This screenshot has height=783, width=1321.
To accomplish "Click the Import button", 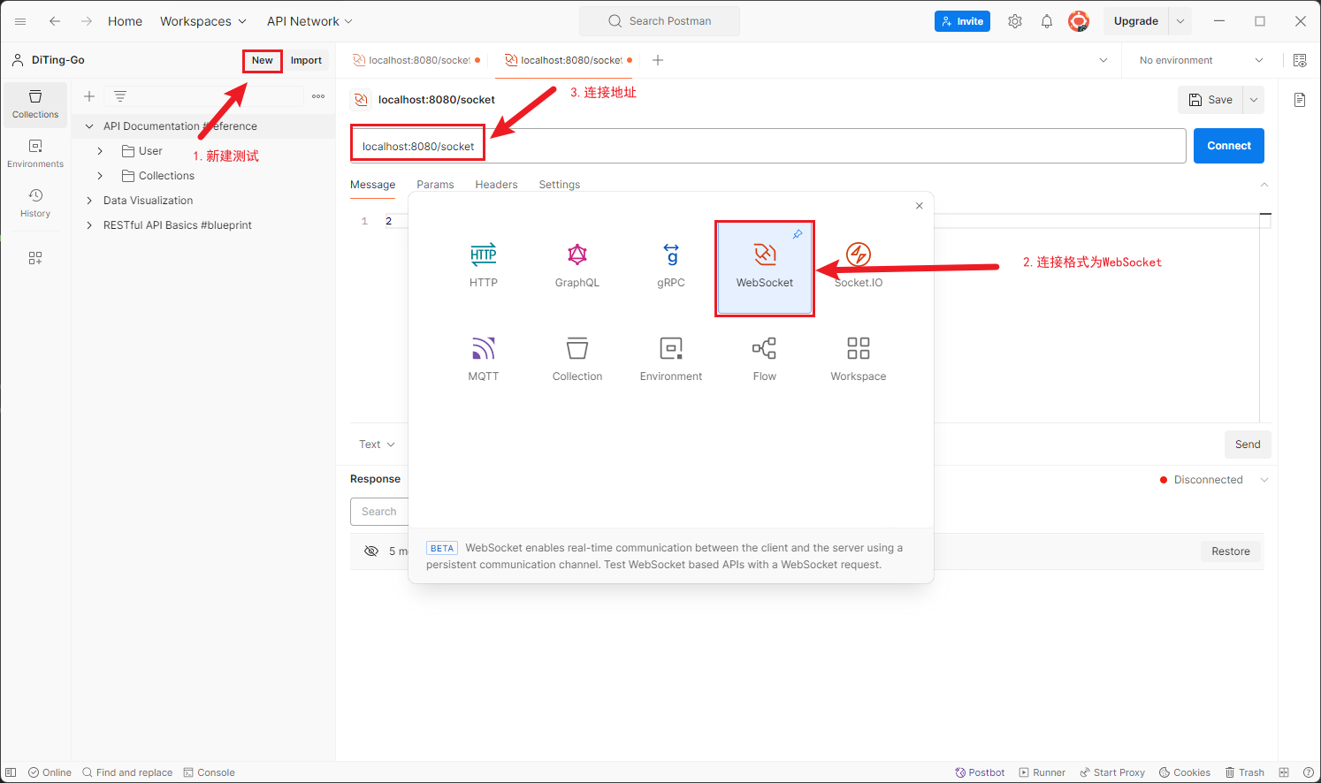I will pos(306,60).
